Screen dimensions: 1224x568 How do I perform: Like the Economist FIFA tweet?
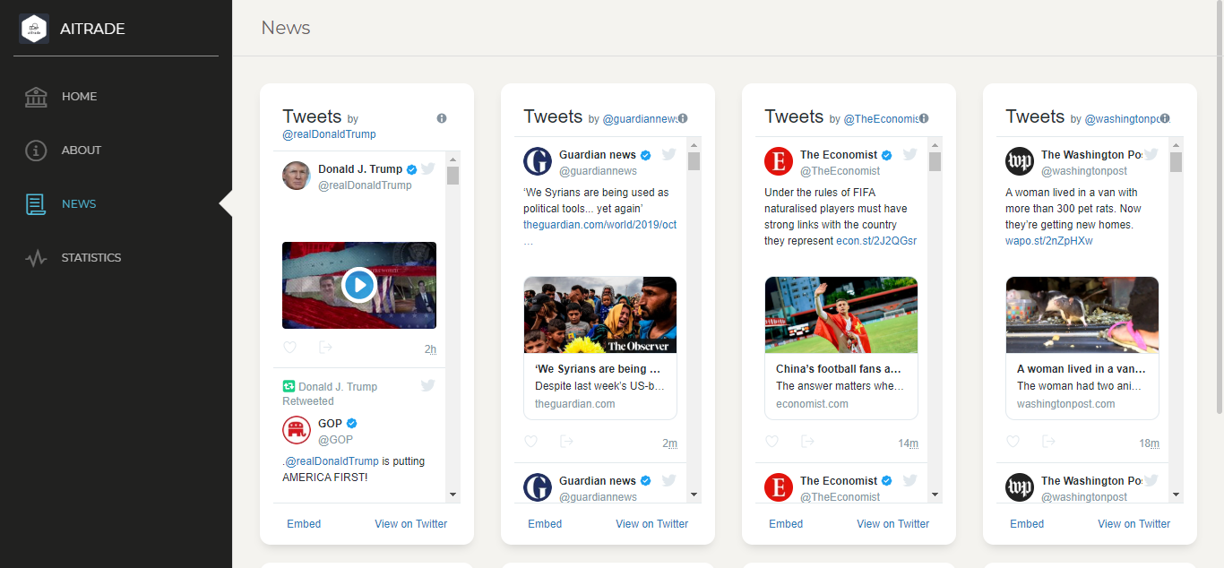[x=771, y=442]
